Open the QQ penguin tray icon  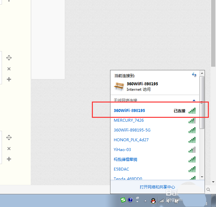pyautogui.click(x=153, y=201)
